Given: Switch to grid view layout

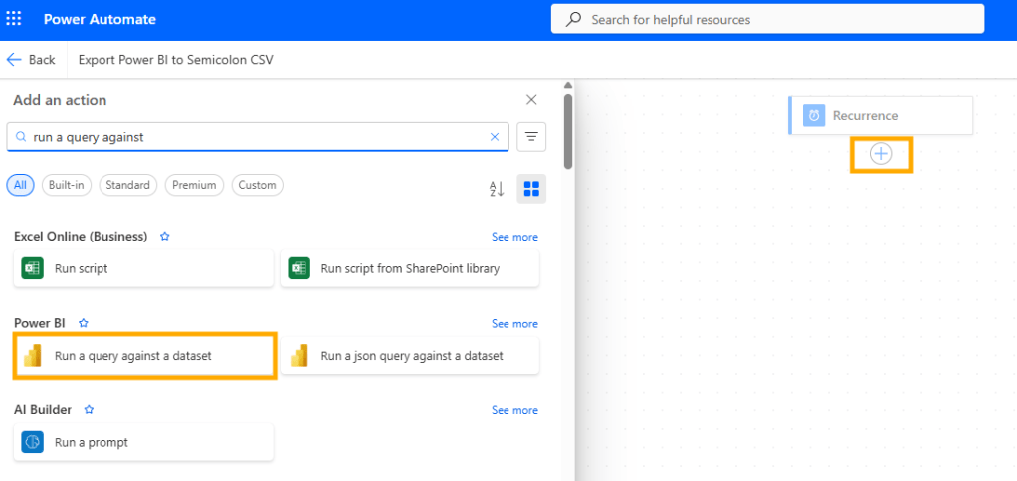Looking at the screenshot, I should (x=531, y=189).
